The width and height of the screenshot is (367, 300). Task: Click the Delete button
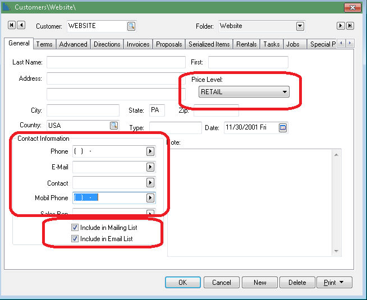297,283
